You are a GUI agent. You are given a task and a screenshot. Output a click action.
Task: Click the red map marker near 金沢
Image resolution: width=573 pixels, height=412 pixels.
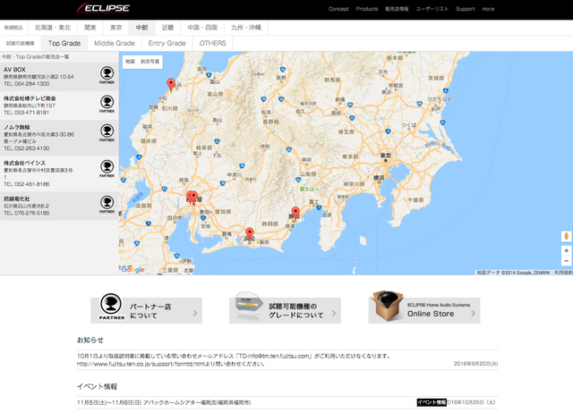coord(171,85)
